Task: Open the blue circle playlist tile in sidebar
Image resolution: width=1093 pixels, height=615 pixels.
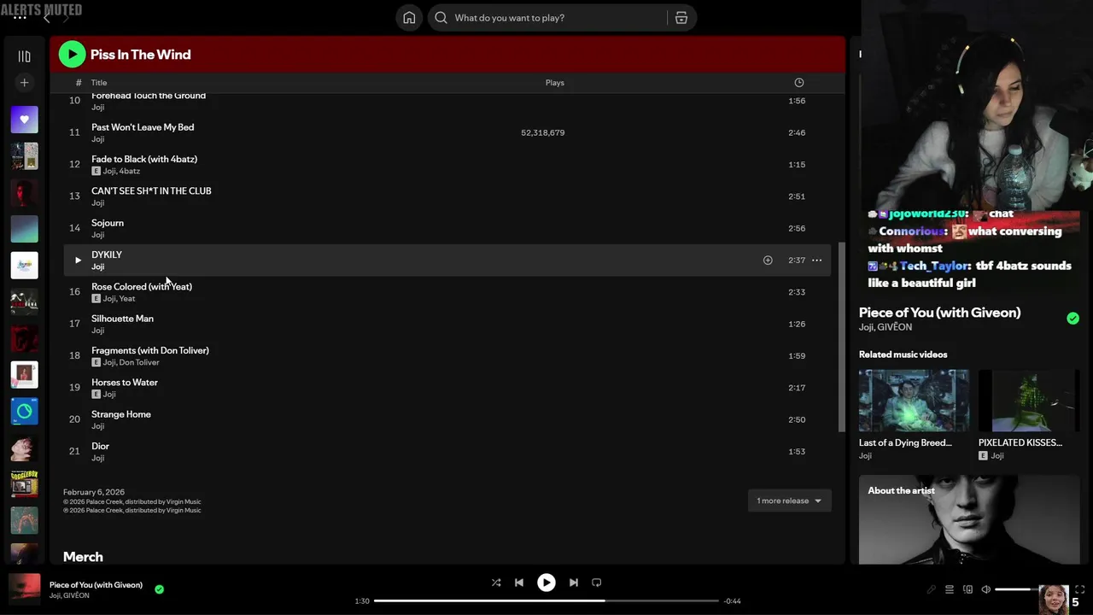Action: coord(24,412)
